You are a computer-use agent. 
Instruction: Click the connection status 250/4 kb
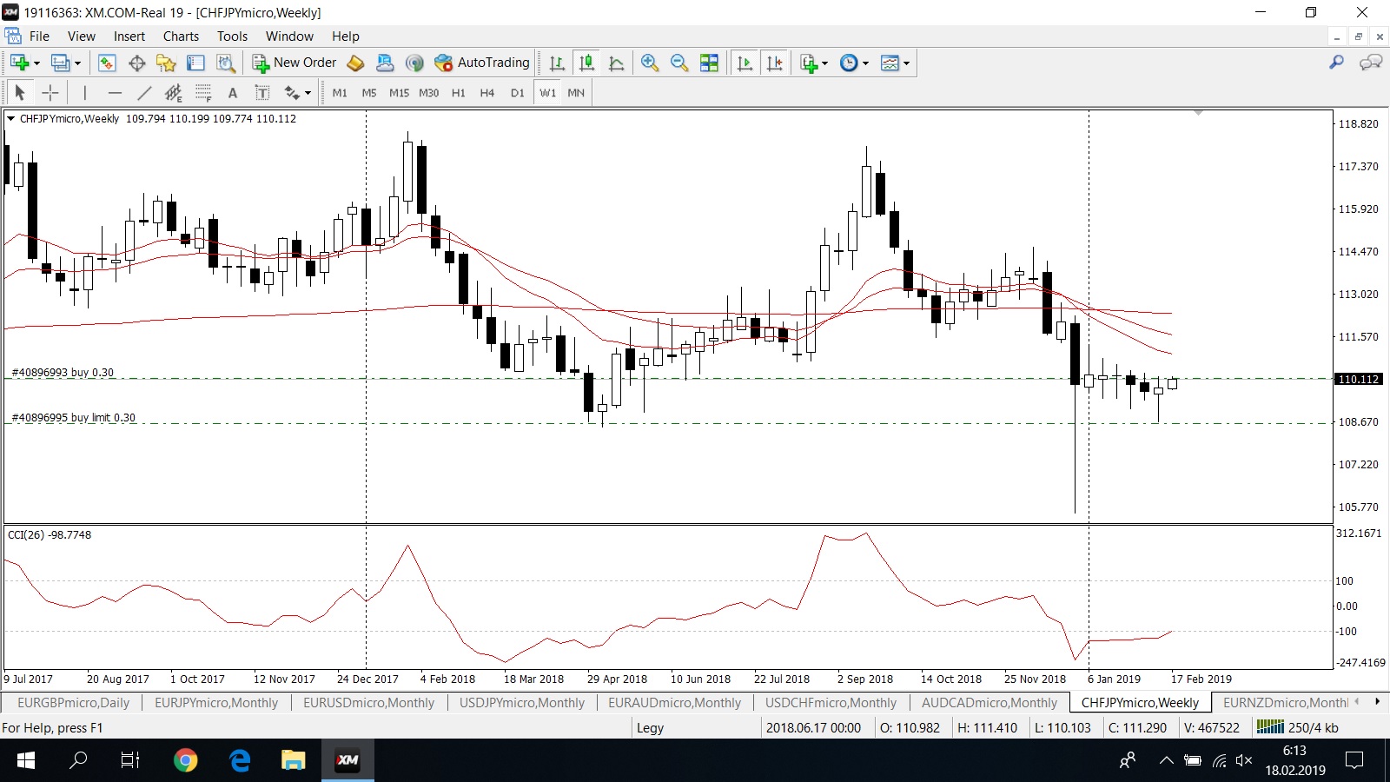(1299, 728)
